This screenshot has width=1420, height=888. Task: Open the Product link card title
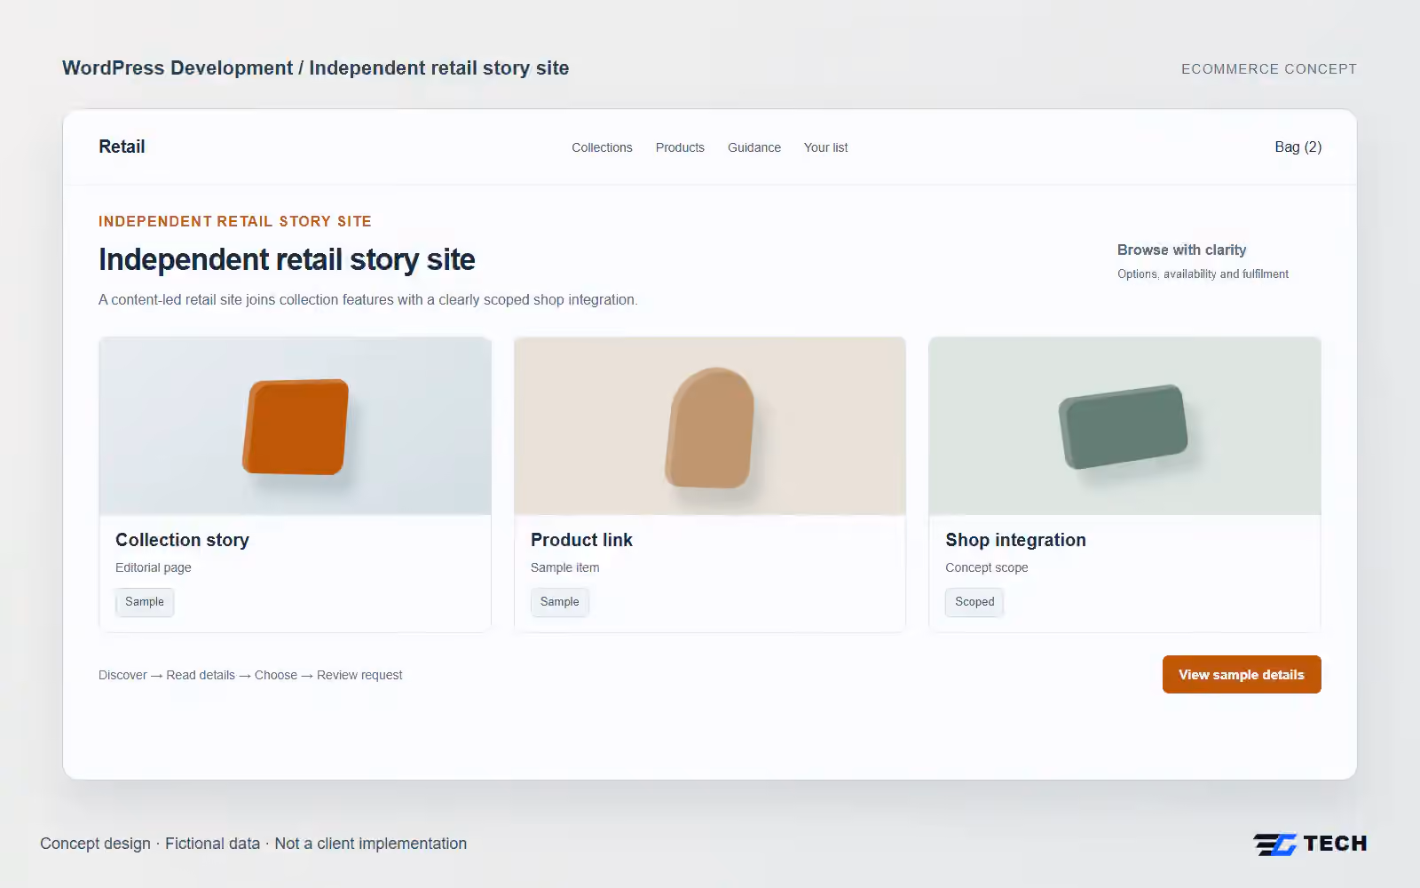tap(581, 540)
